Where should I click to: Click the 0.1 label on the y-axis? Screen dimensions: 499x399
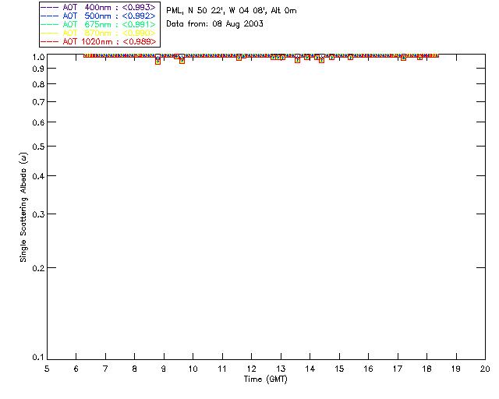pos(38,358)
